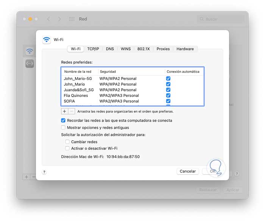Confirm with the OK button

click(213, 171)
